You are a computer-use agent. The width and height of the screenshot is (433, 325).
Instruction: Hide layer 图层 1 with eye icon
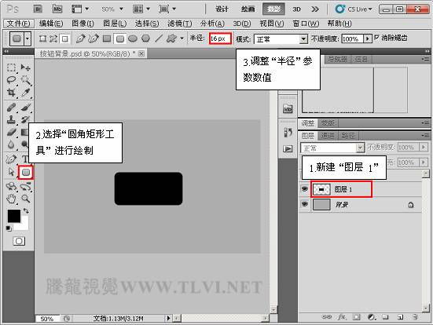305,189
